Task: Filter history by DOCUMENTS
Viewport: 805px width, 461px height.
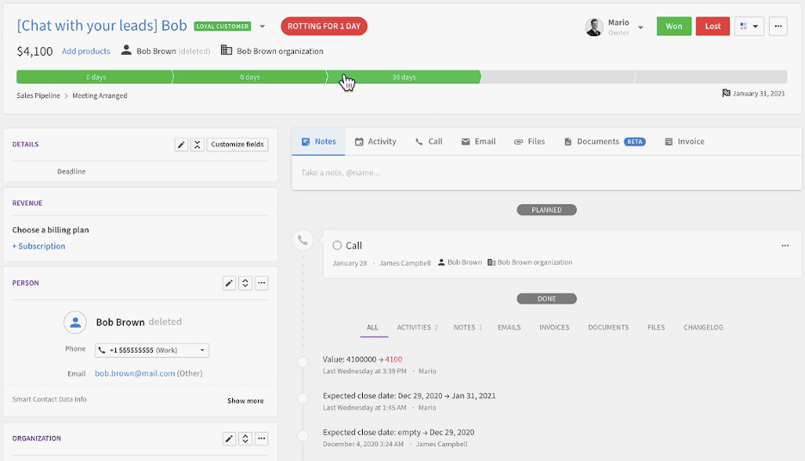Action: (x=608, y=328)
